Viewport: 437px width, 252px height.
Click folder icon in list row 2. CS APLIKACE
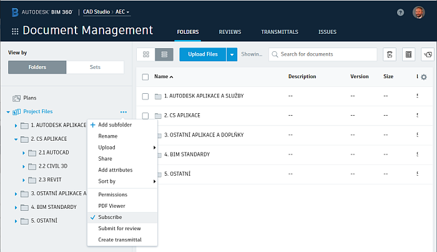(x=158, y=116)
